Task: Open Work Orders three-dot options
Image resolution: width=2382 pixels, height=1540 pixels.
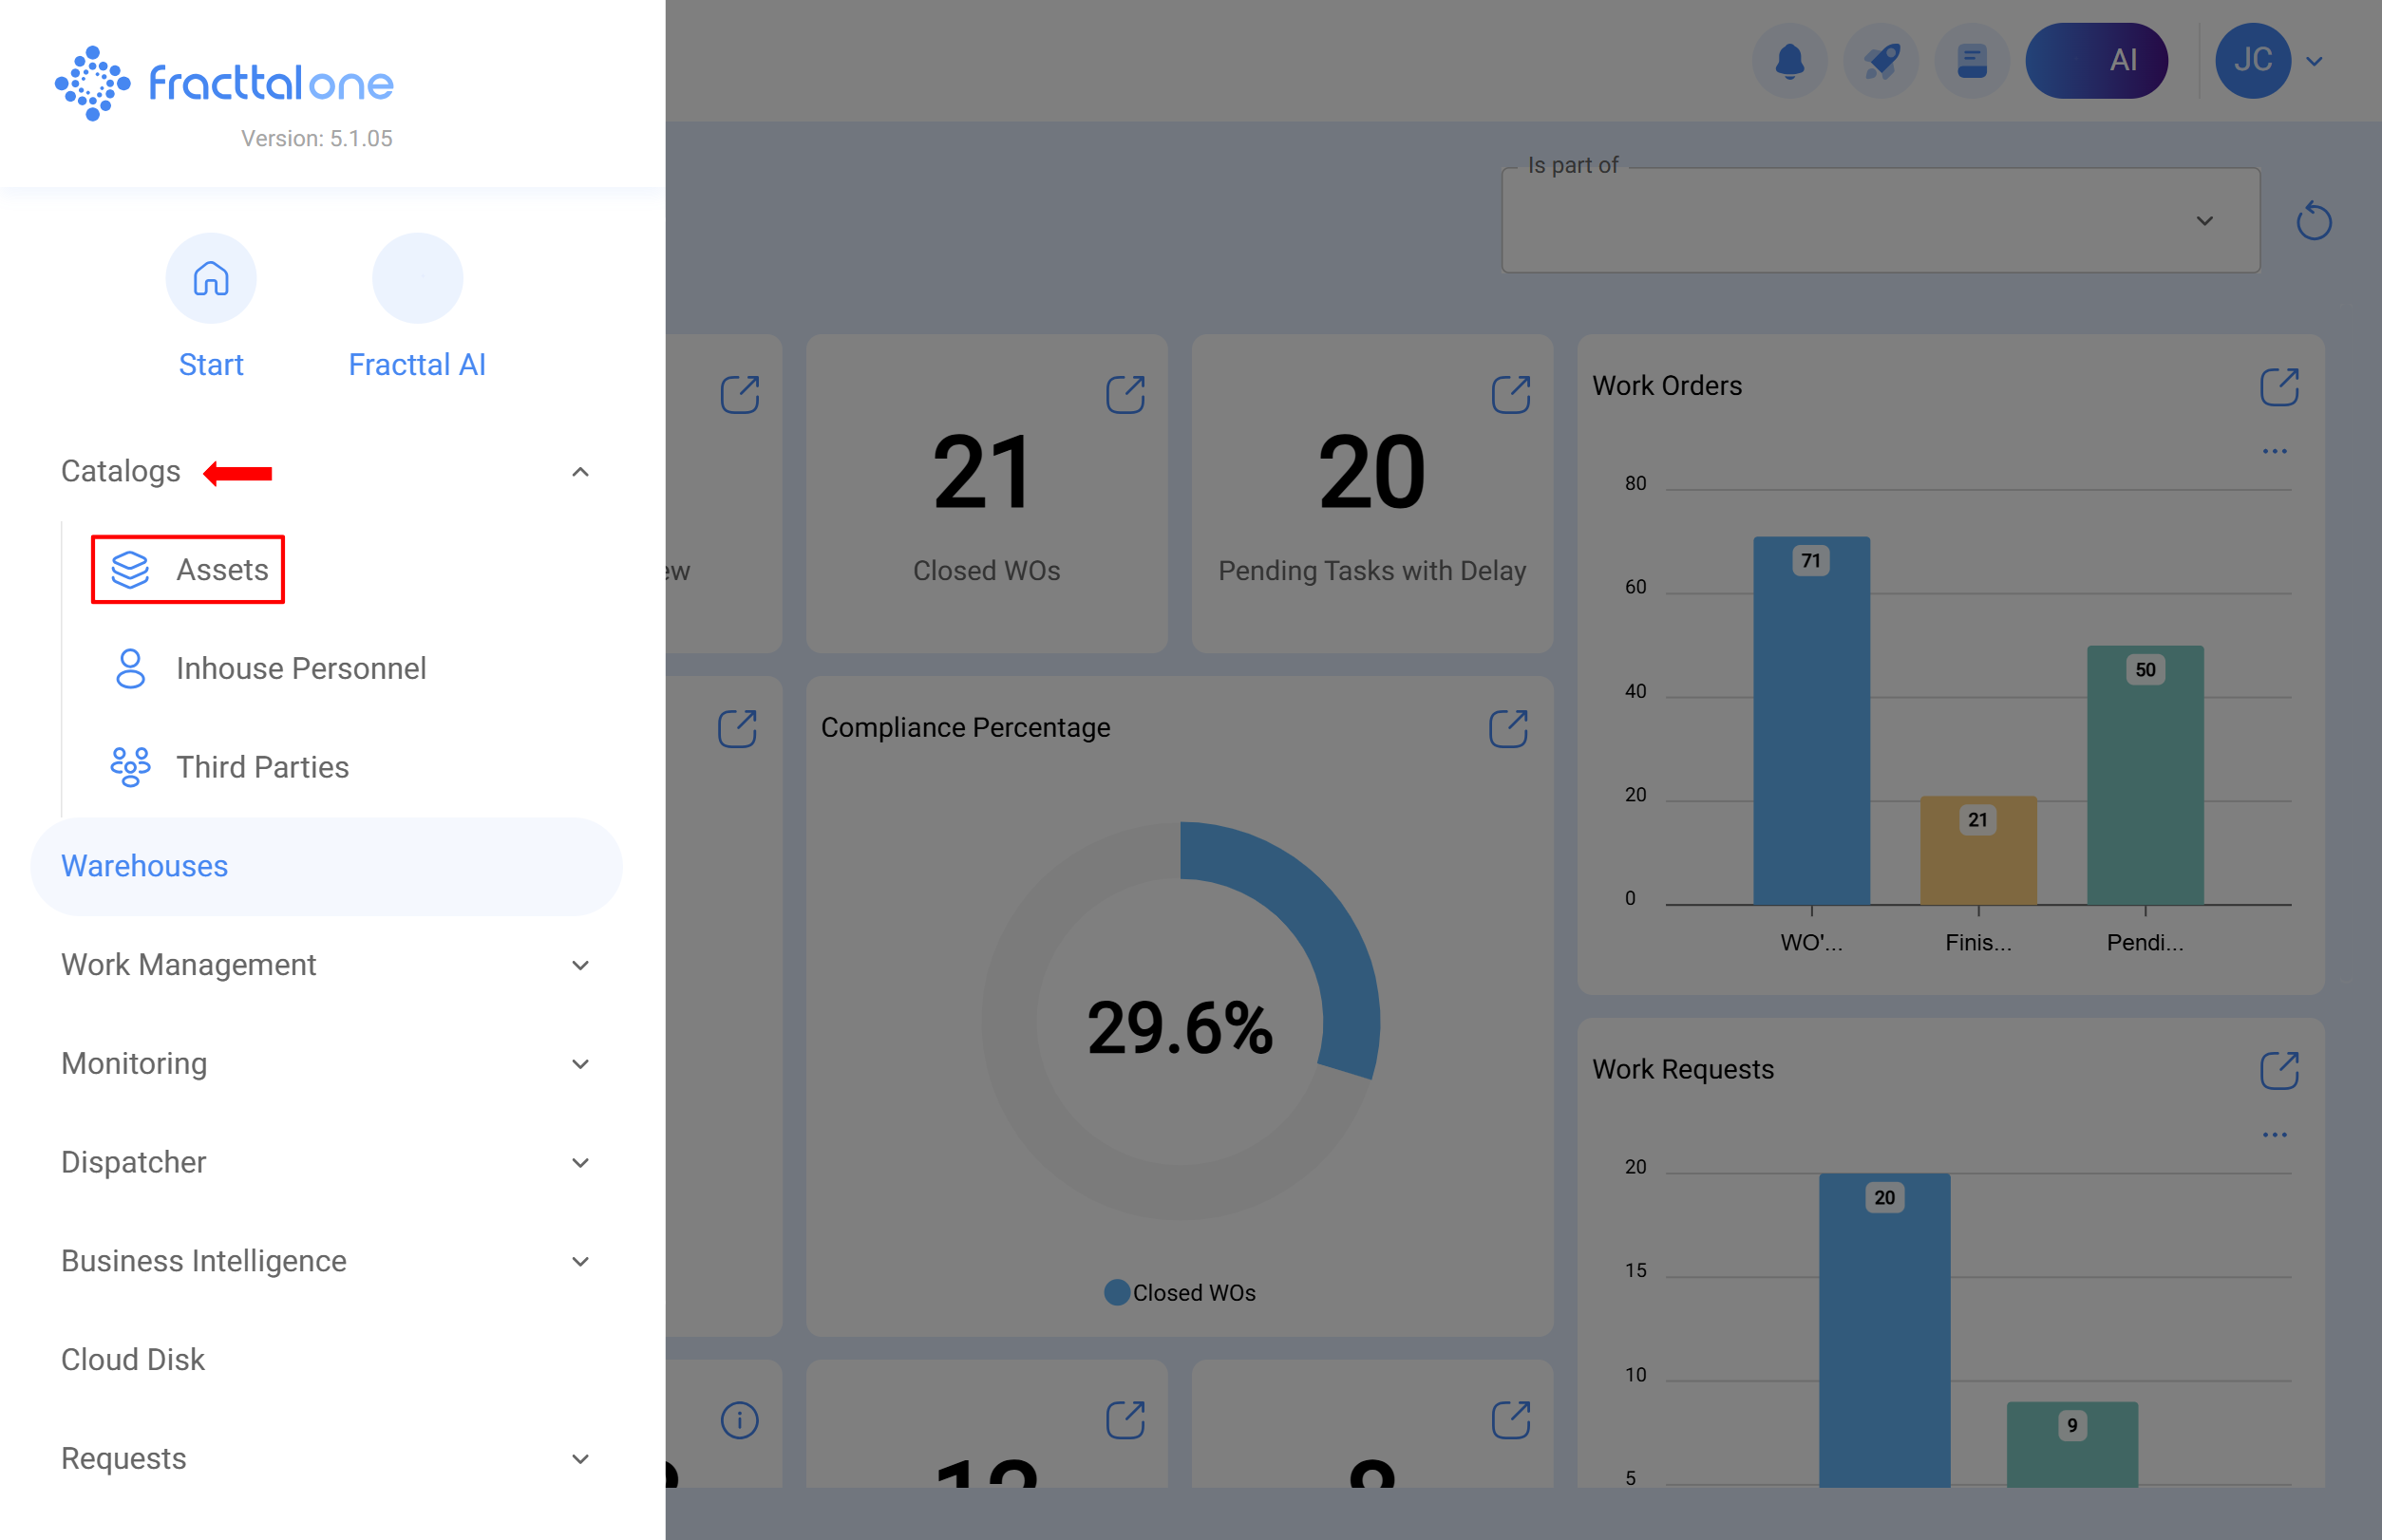Action: point(2274,452)
